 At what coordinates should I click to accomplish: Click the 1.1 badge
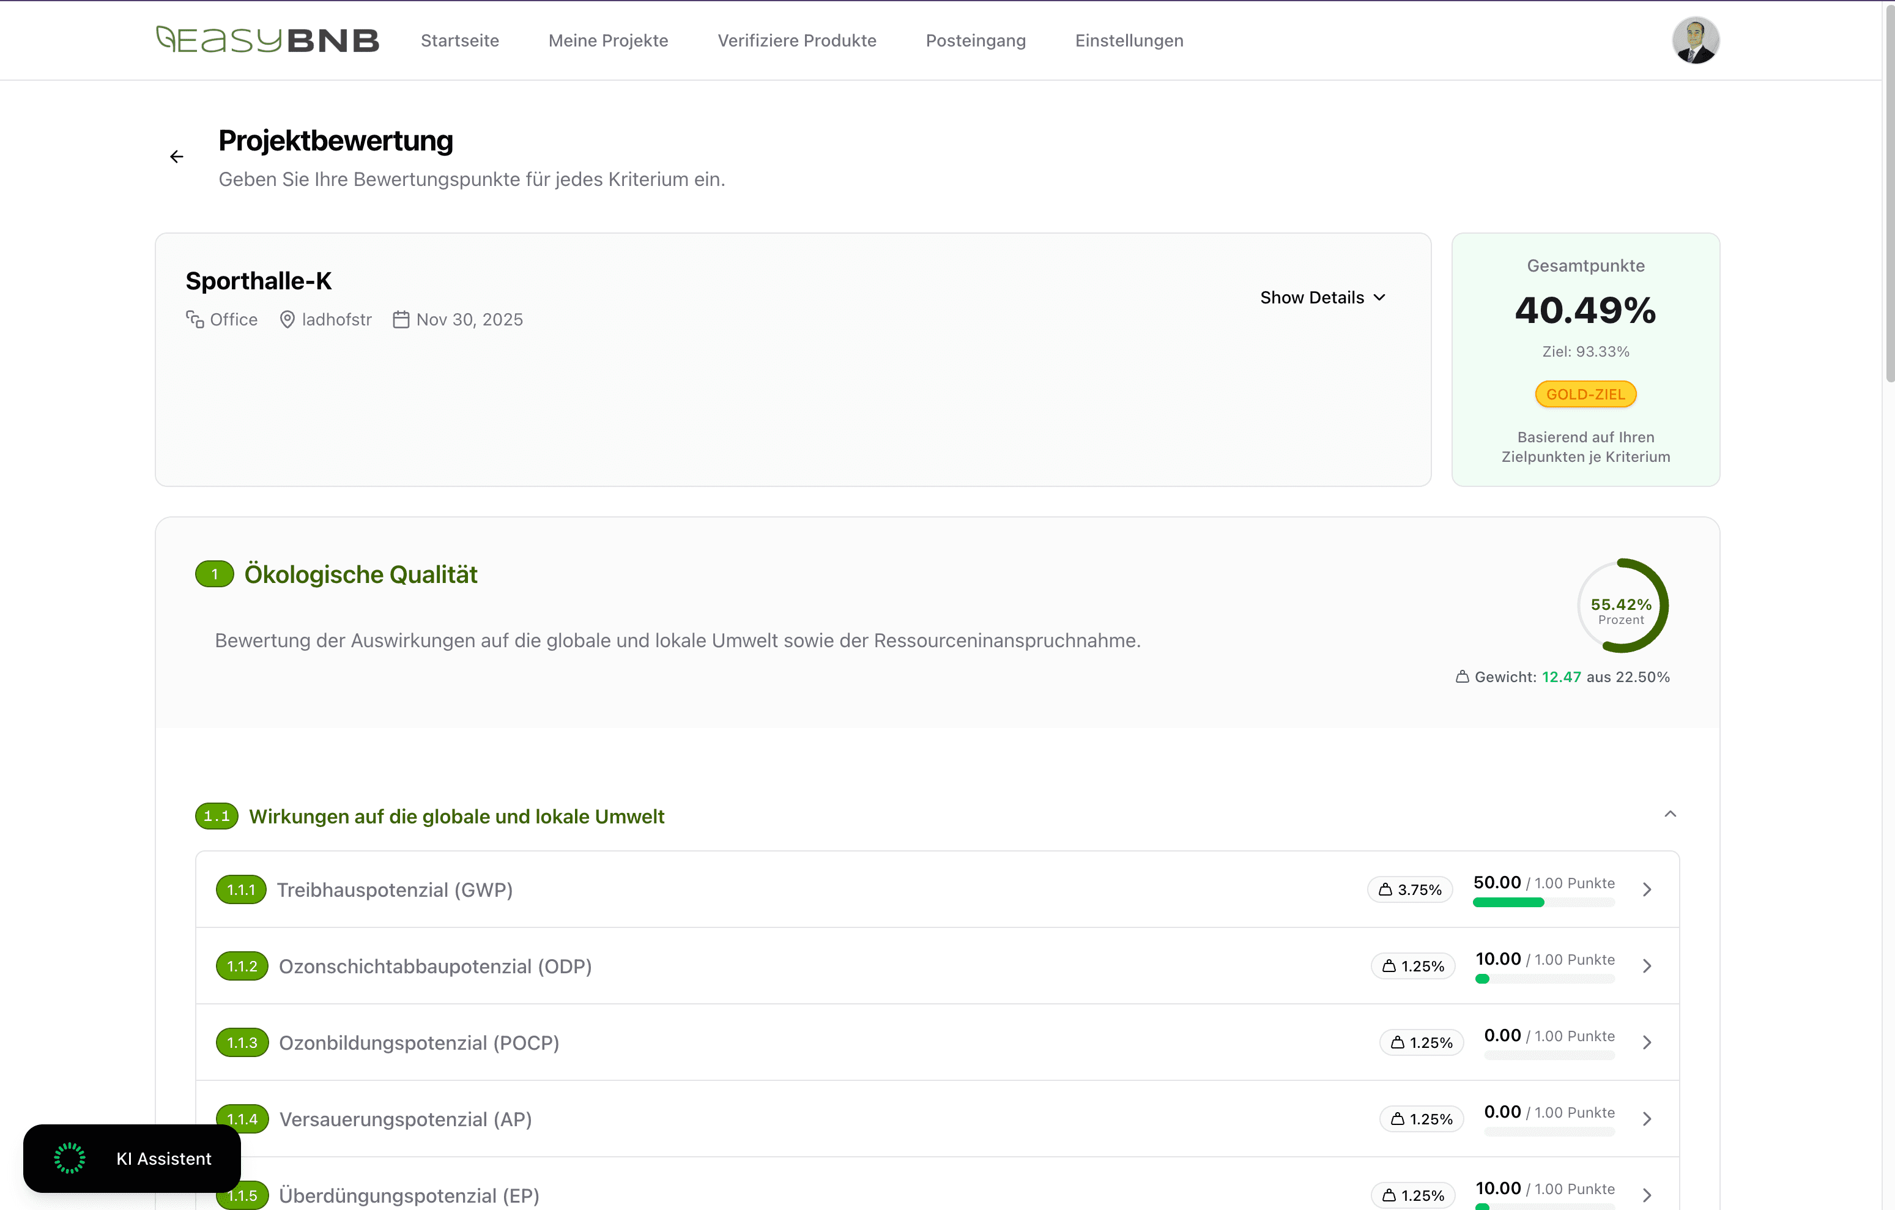(x=217, y=817)
